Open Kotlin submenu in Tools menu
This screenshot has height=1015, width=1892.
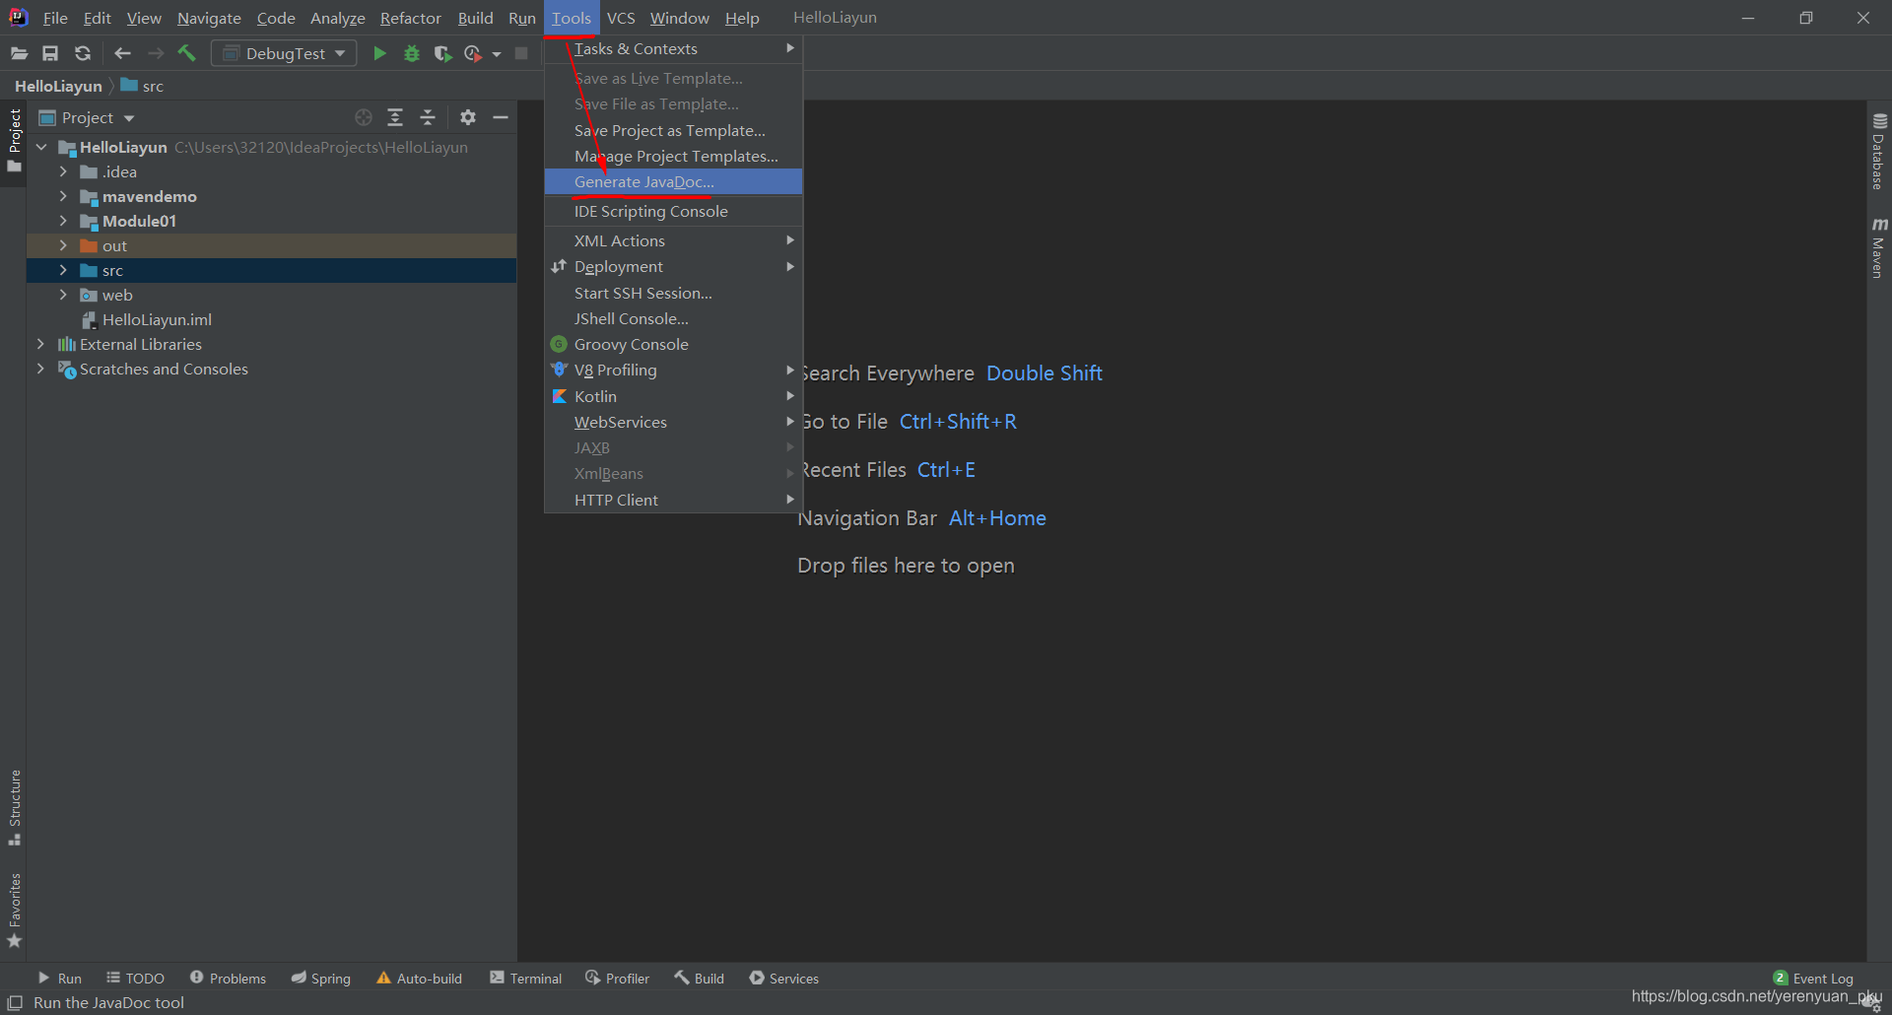673,396
